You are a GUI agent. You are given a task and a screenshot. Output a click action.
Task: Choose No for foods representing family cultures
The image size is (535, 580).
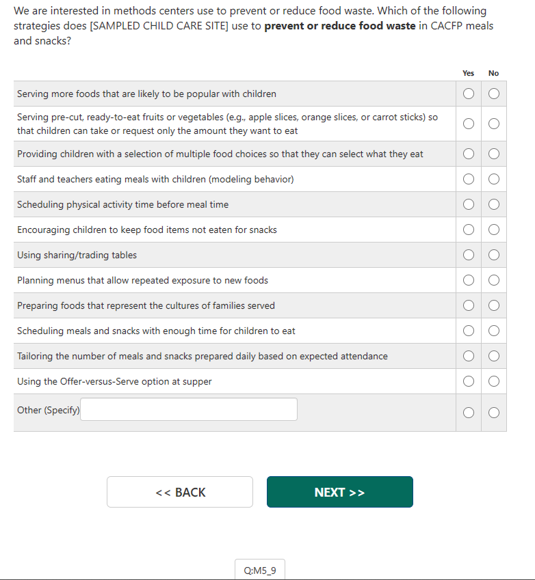pos(494,306)
